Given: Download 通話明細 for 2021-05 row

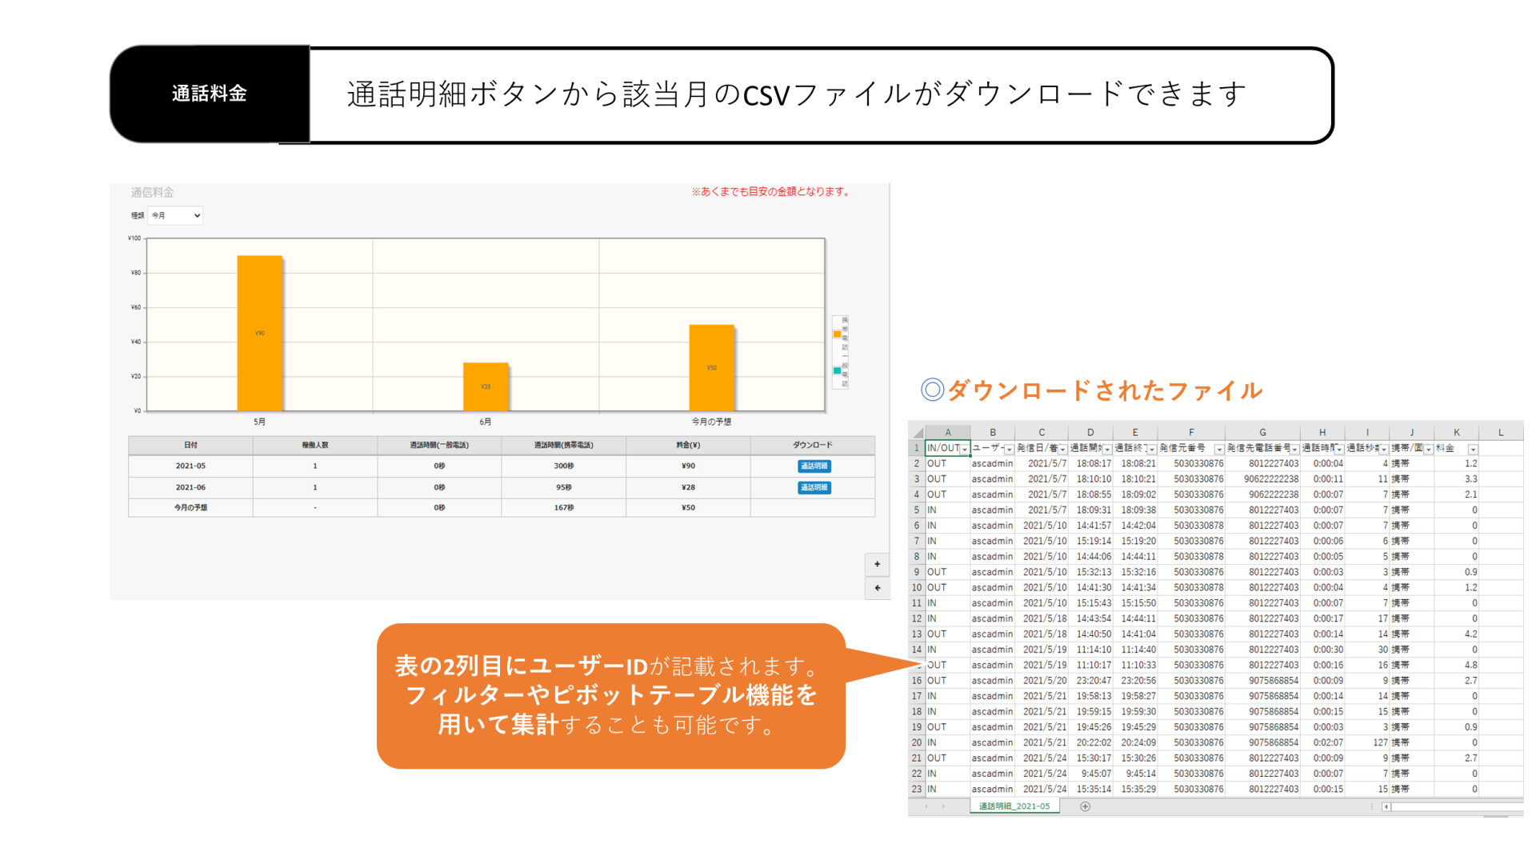Looking at the screenshot, I should (x=814, y=466).
